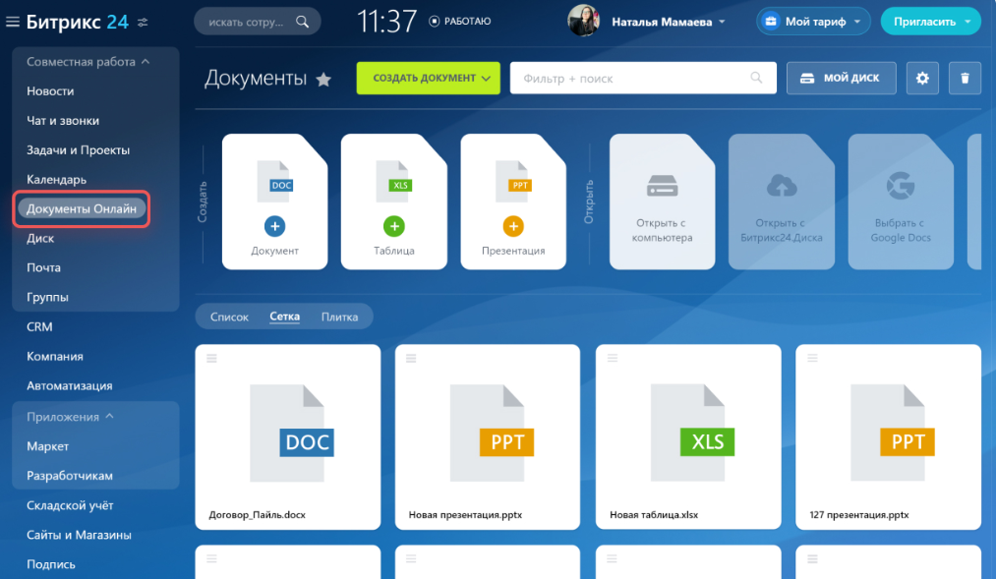Open Договор_Пайль.docx file thumbnail
The image size is (996, 579).
[x=292, y=433]
